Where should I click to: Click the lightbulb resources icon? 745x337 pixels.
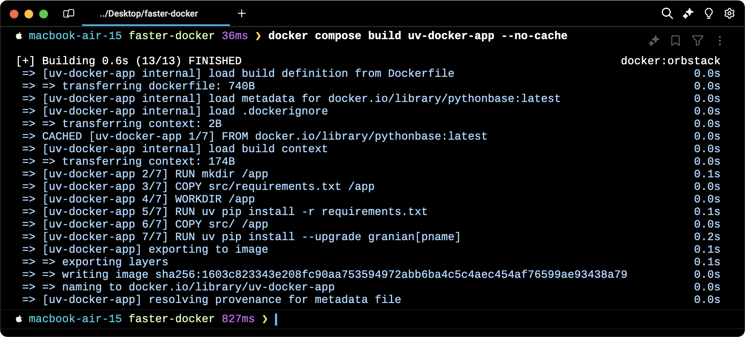pyautogui.click(x=708, y=14)
